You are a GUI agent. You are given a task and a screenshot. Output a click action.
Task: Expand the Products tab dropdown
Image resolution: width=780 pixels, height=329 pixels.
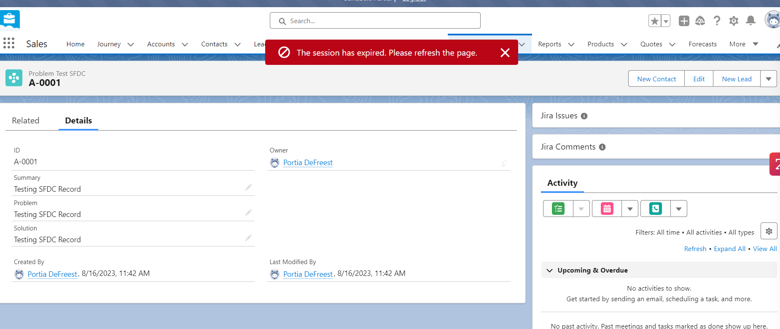click(x=624, y=44)
